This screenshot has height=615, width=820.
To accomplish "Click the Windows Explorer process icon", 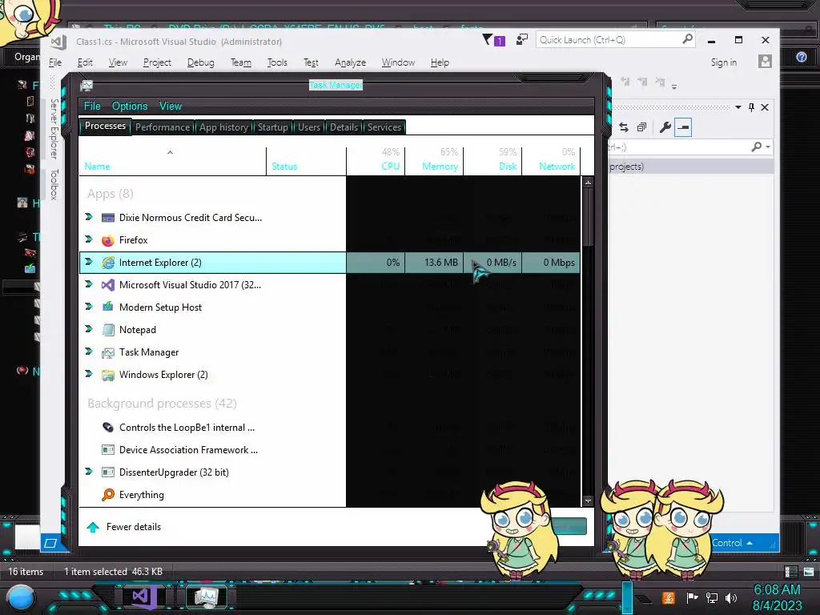I will [x=108, y=375].
